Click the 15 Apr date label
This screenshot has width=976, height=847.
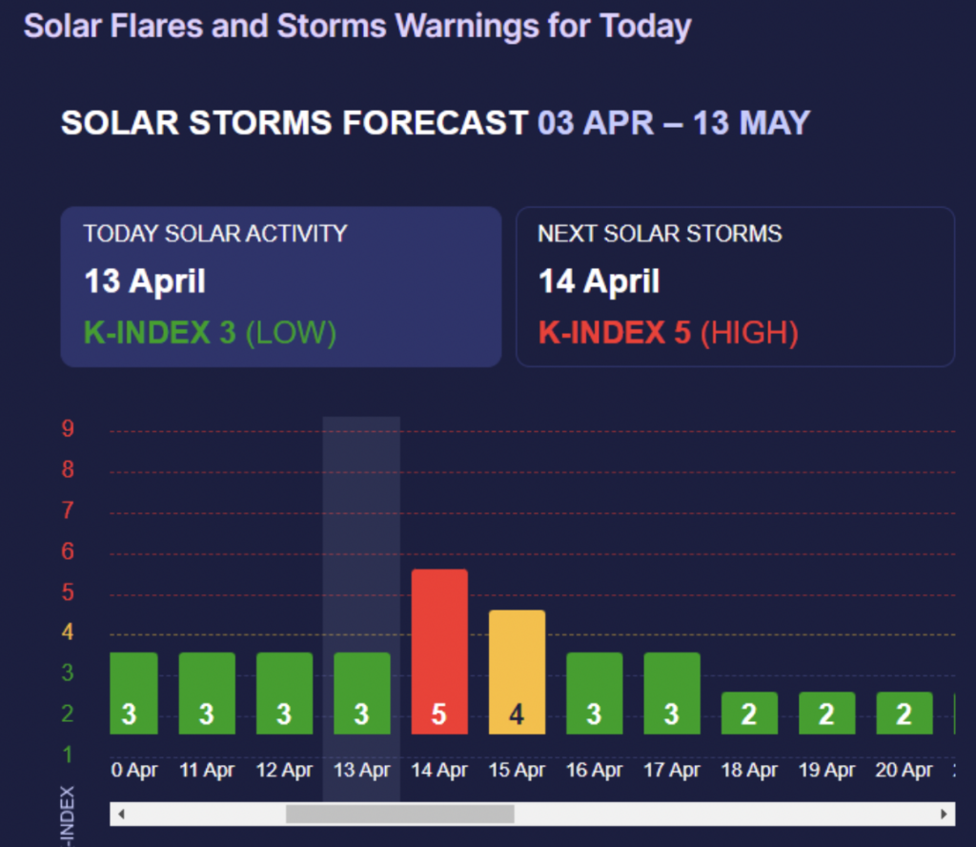(517, 770)
